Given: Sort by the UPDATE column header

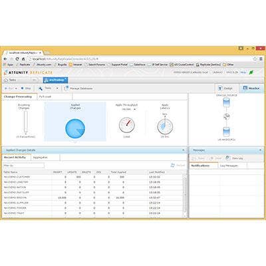Looking at the screenshot, I should (x=72, y=172).
